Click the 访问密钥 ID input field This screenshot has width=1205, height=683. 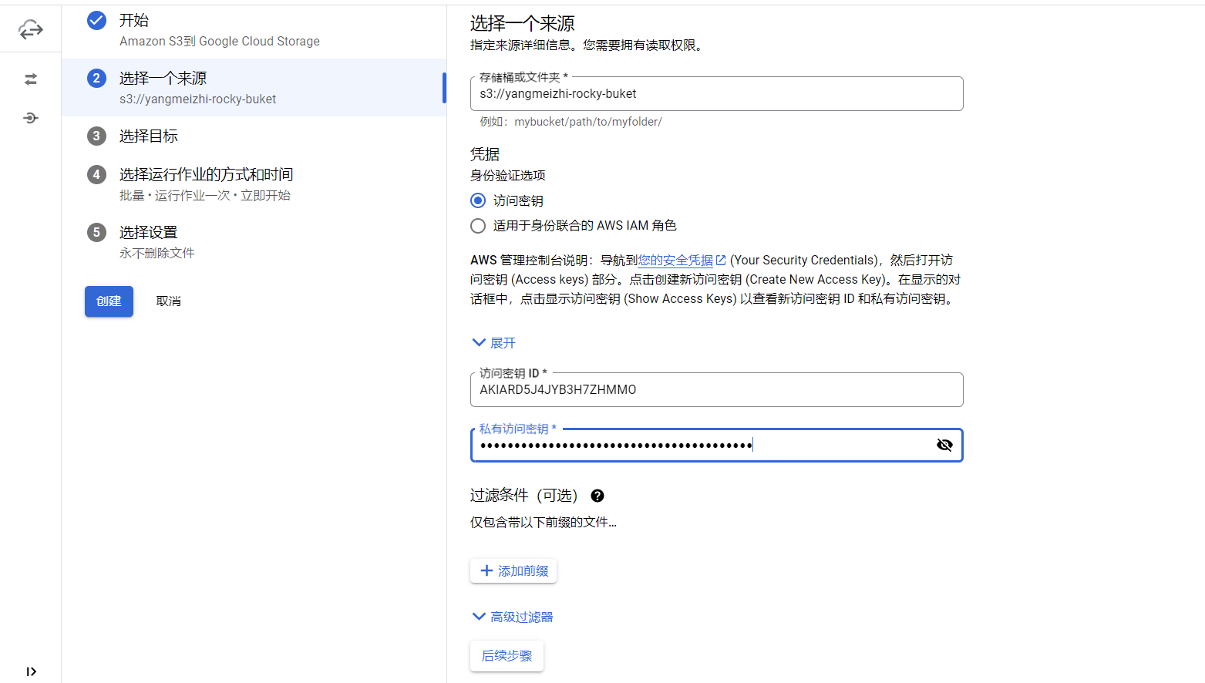pyautogui.click(x=716, y=389)
